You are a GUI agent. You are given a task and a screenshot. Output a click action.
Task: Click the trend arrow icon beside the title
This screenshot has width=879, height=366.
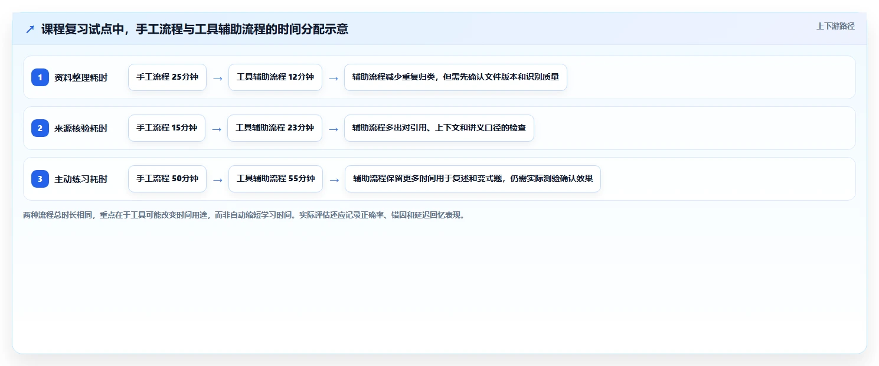[30, 29]
